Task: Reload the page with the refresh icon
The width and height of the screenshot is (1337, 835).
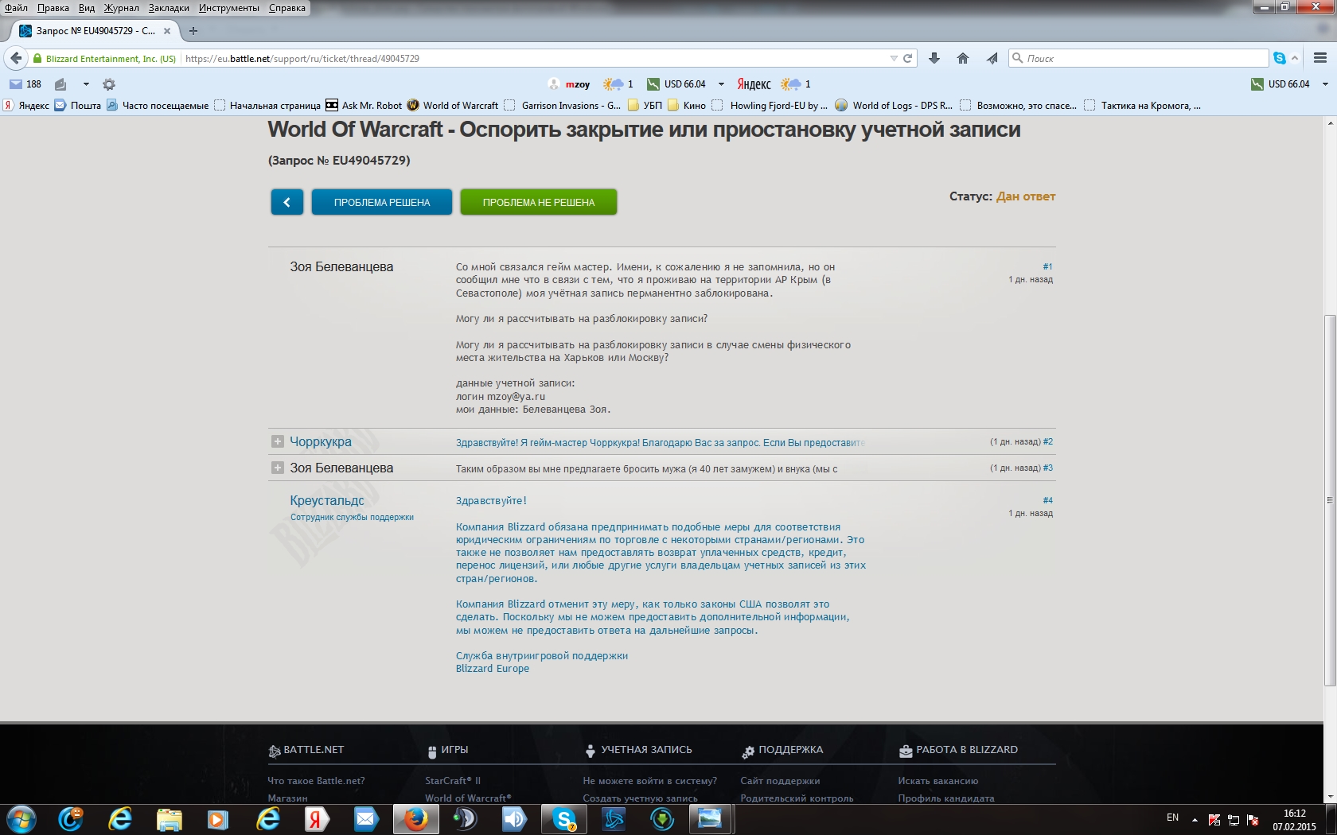Action: click(907, 58)
